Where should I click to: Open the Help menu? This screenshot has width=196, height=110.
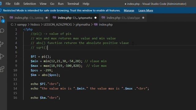(x=86, y=4)
